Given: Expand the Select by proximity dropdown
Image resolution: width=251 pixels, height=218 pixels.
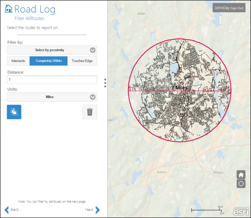Looking at the screenshot, I should click(52, 50).
